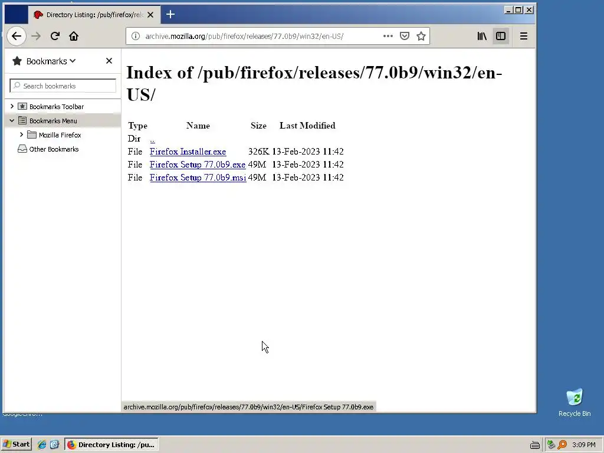Activate Directory Listing taskbar button
Screen dimensions: 604x453
pos(111,445)
